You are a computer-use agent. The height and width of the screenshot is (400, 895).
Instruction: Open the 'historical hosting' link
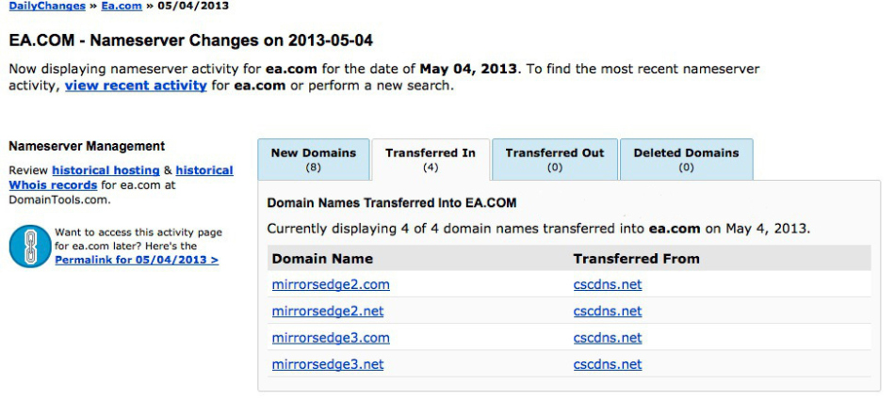(106, 170)
